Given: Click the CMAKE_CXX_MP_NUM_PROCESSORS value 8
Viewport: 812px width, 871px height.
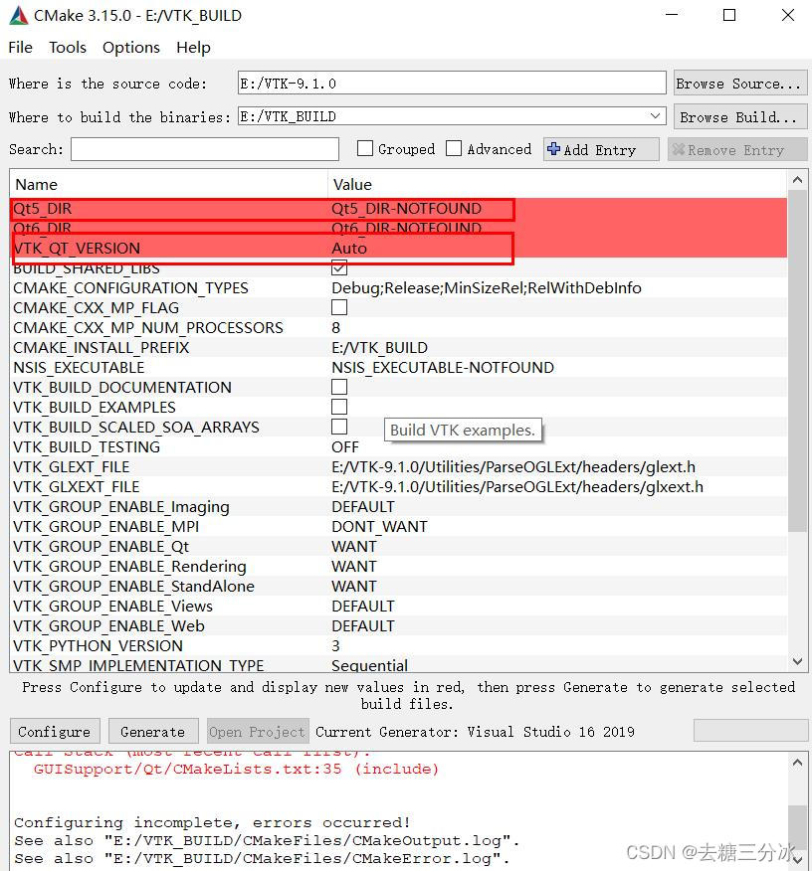Looking at the screenshot, I should coord(335,328).
